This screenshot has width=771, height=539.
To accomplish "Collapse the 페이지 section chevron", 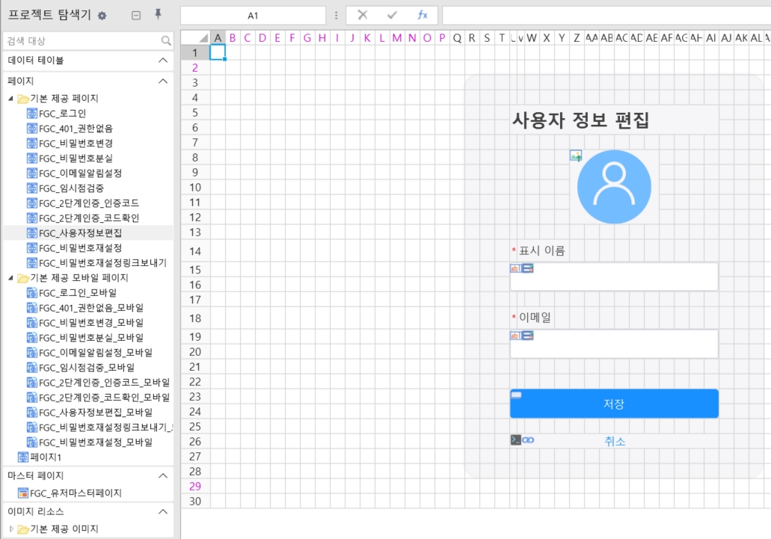I will [x=163, y=81].
